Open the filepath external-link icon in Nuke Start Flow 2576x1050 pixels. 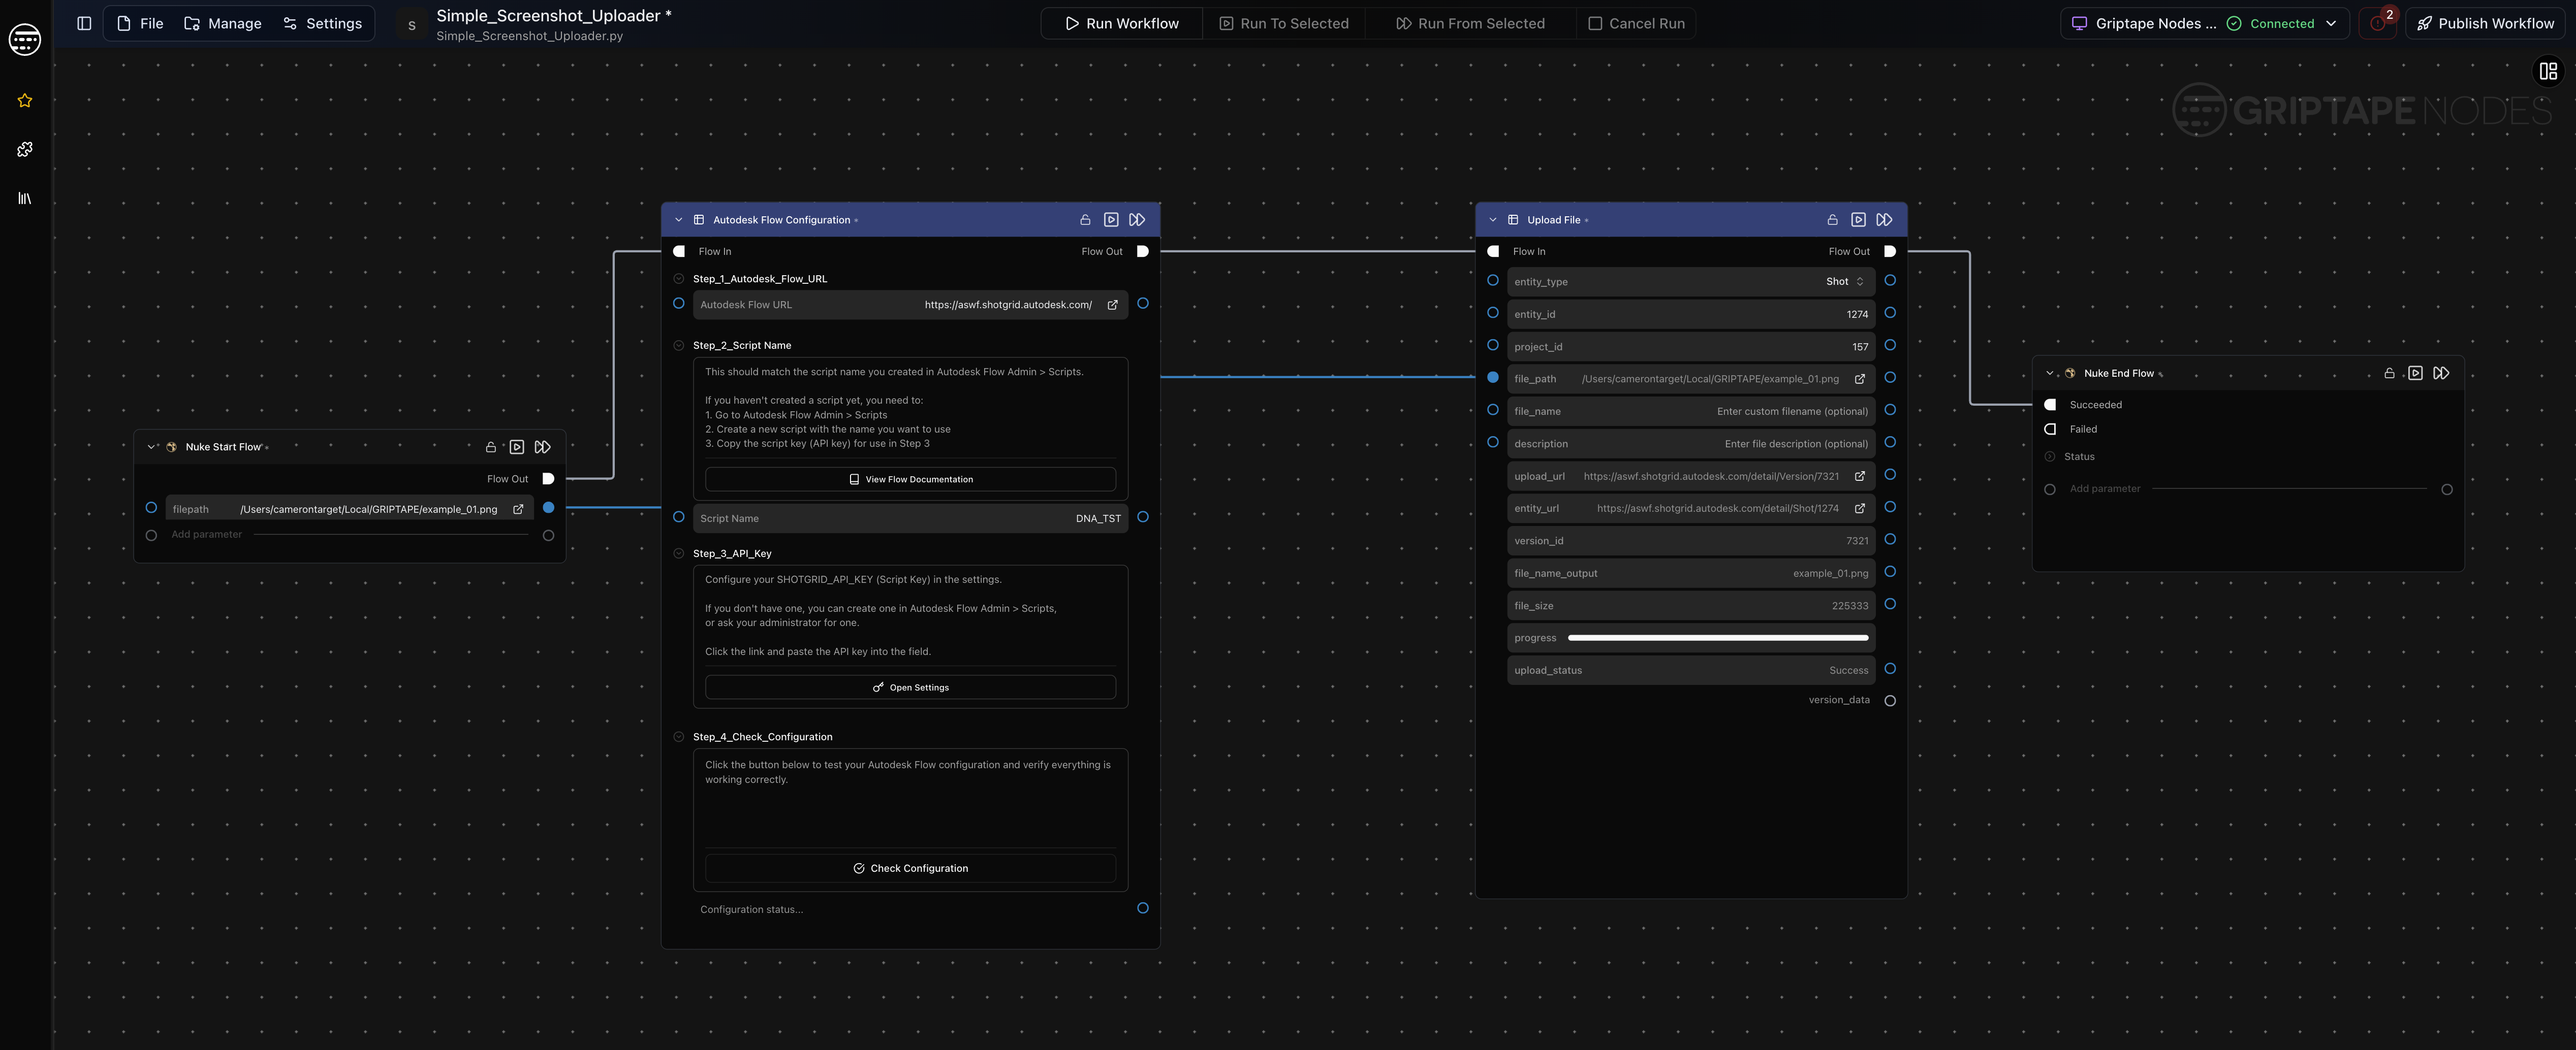pos(518,510)
